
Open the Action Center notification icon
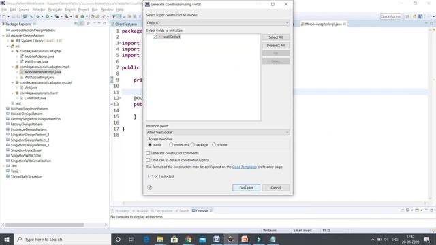[x=427, y=239]
